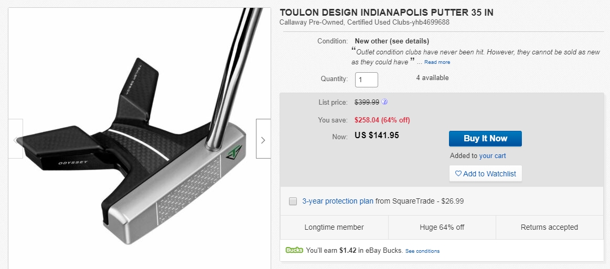This screenshot has width=610, height=269.
Task: Show the next product image arrow
Action: pyautogui.click(x=263, y=139)
